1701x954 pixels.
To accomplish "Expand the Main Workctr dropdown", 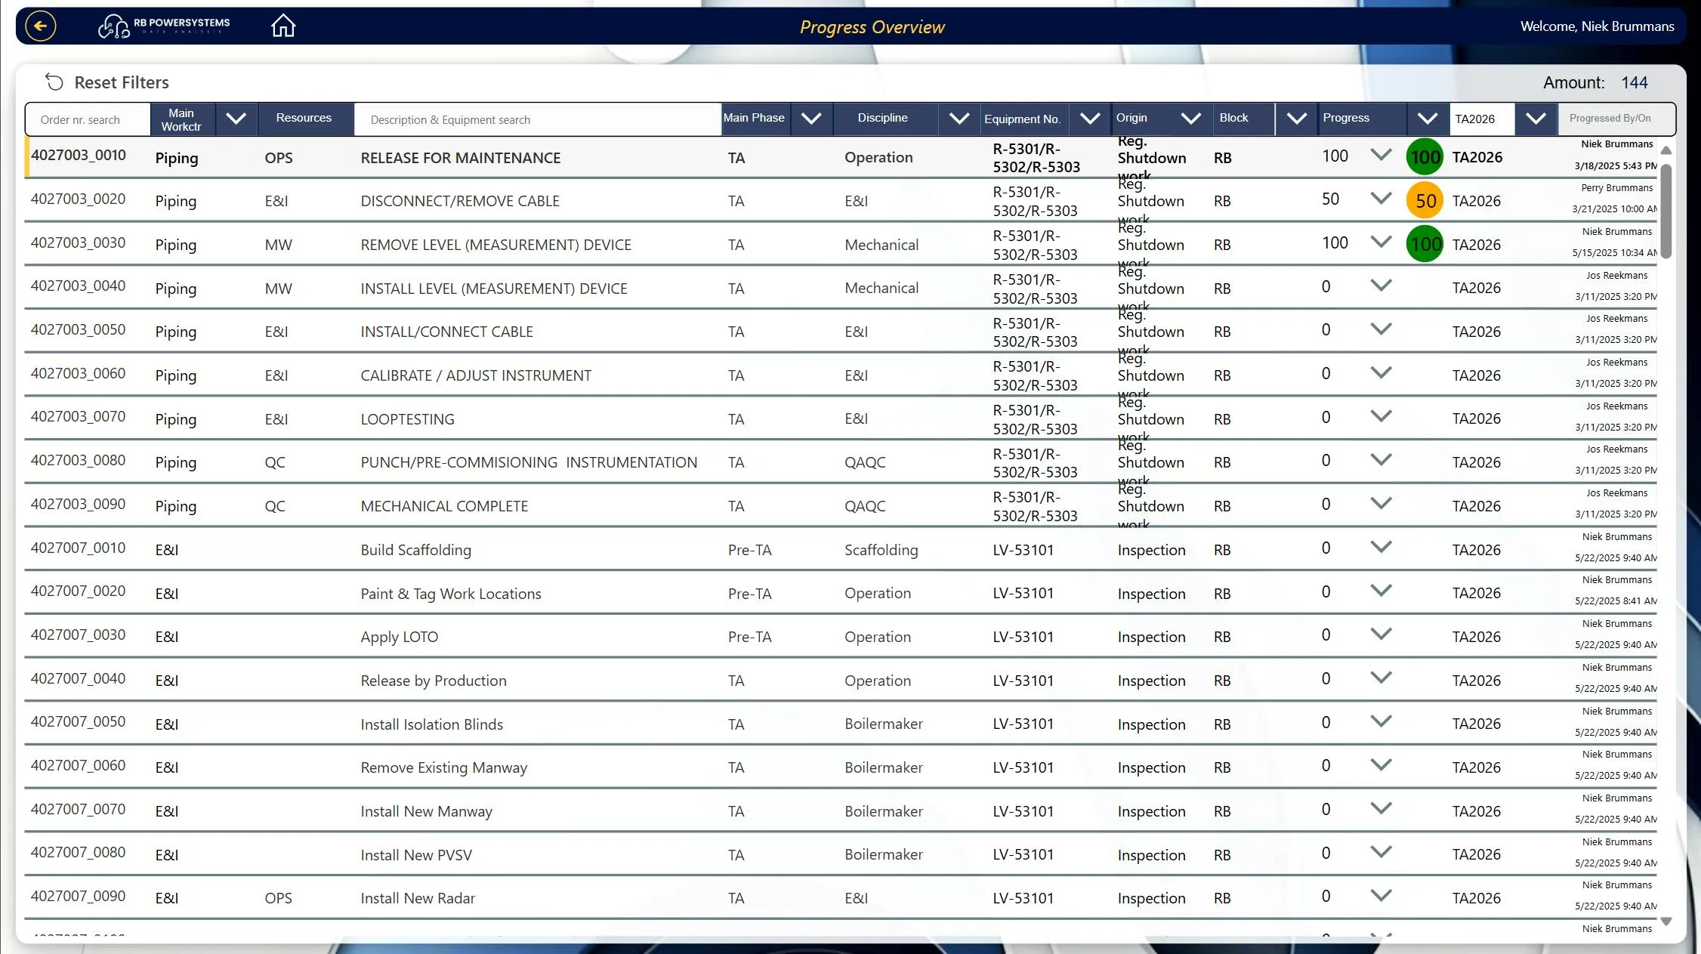I will coord(236,119).
